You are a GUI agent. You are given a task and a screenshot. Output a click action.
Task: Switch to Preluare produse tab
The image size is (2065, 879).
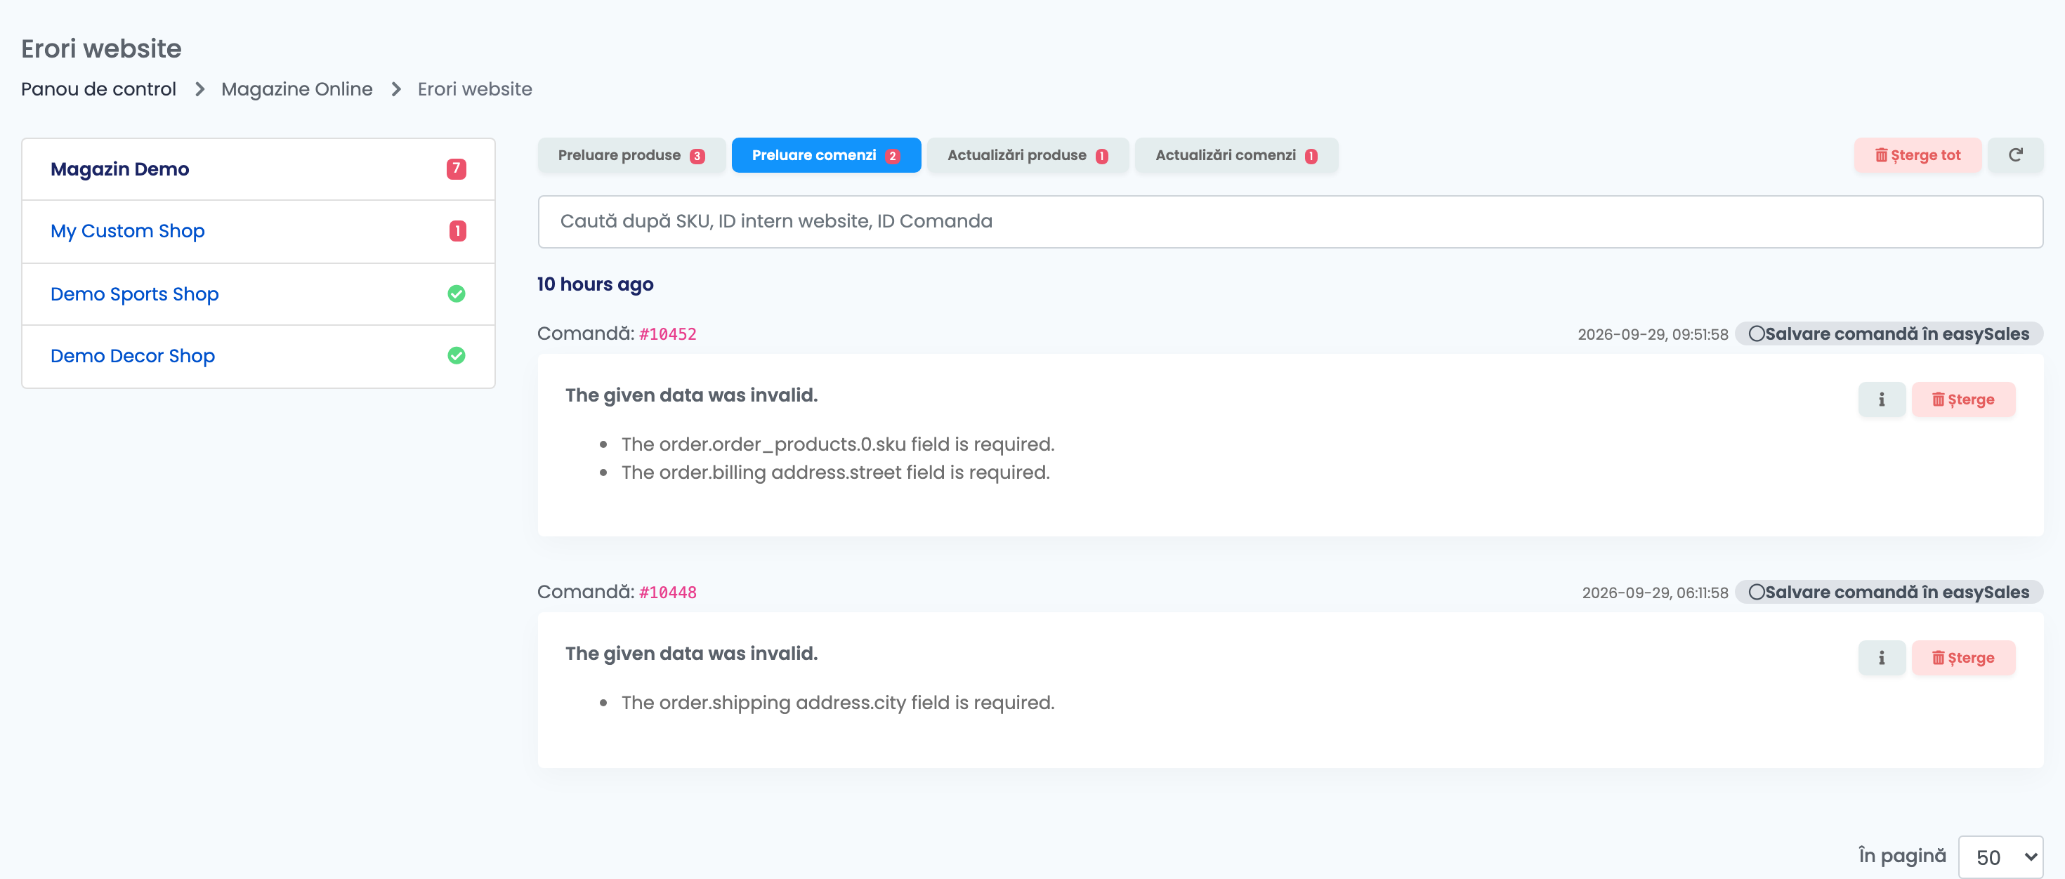coord(631,154)
